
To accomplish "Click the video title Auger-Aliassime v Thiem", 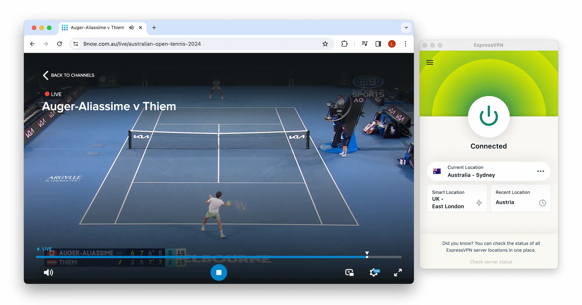I will pyautogui.click(x=109, y=106).
